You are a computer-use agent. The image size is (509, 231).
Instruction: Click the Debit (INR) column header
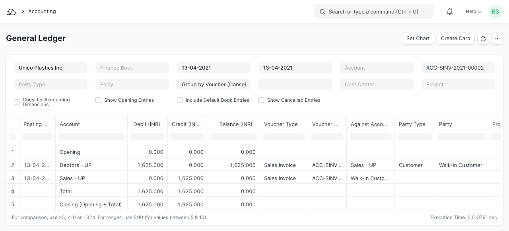click(147, 124)
